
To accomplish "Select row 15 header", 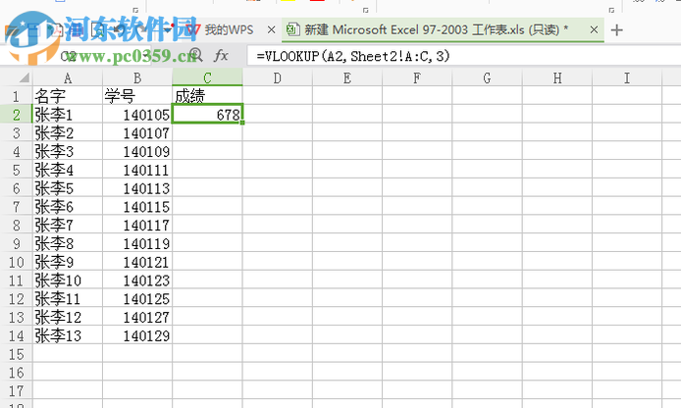I will 16,354.
